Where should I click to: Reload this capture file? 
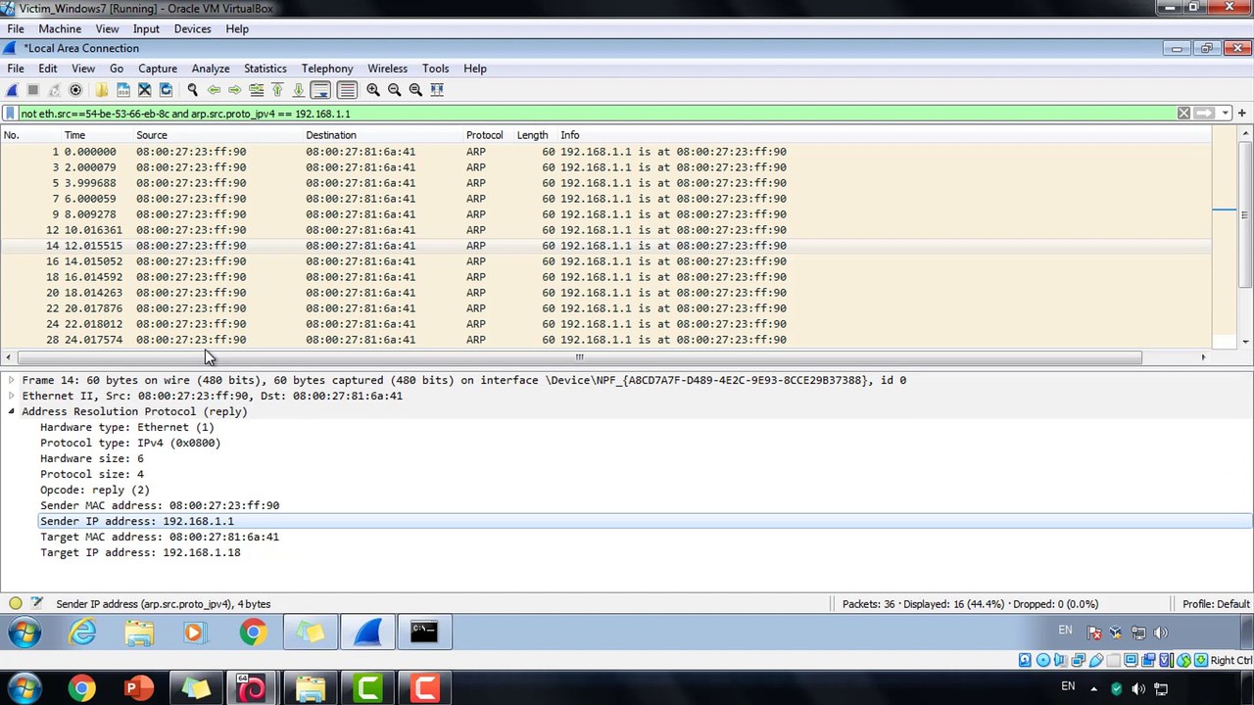pyautogui.click(x=166, y=90)
